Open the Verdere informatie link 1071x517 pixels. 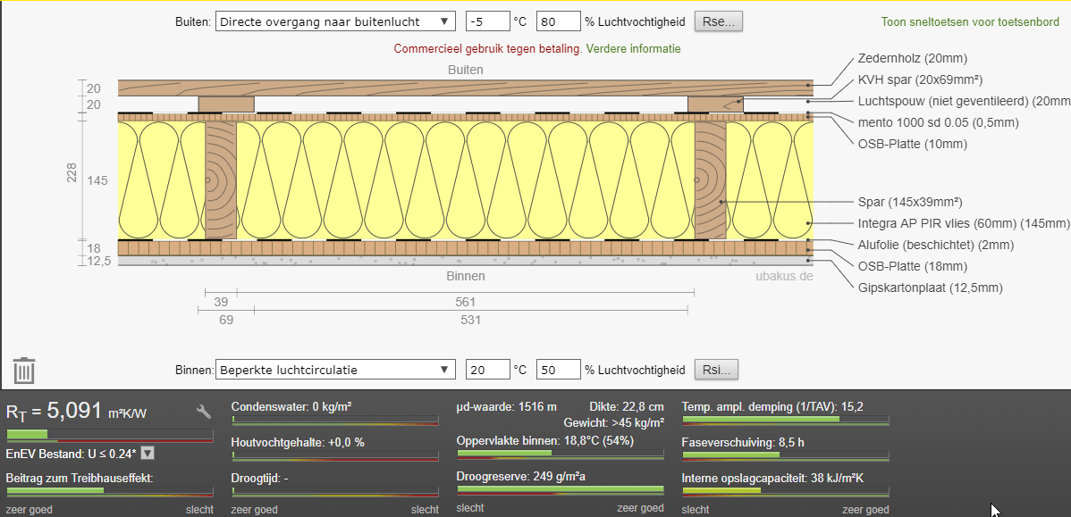[633, 48]
